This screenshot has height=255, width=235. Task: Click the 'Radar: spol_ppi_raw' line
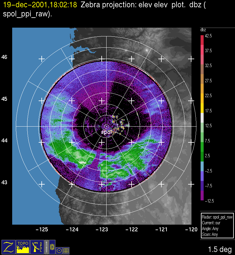(x=217, y=217)
